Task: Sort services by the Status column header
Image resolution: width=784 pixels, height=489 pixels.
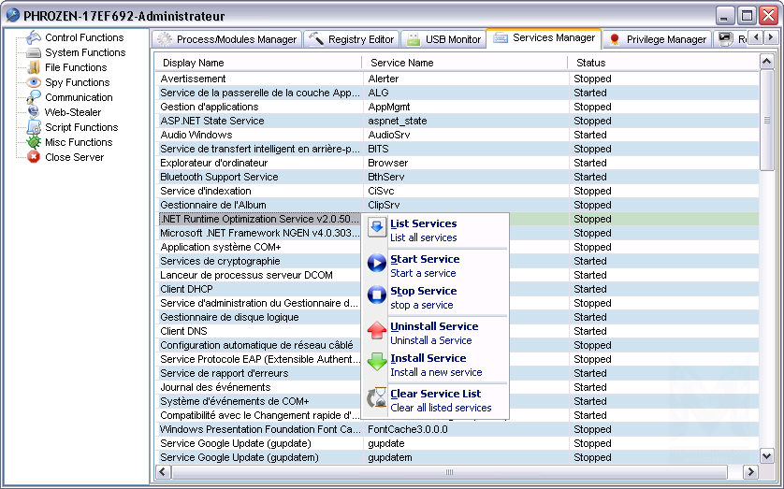Action: (x=591, y=63)
